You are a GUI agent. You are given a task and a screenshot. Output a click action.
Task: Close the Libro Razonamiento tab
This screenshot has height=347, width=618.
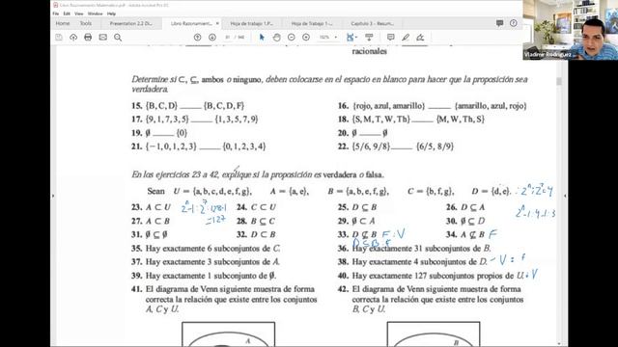217,23
